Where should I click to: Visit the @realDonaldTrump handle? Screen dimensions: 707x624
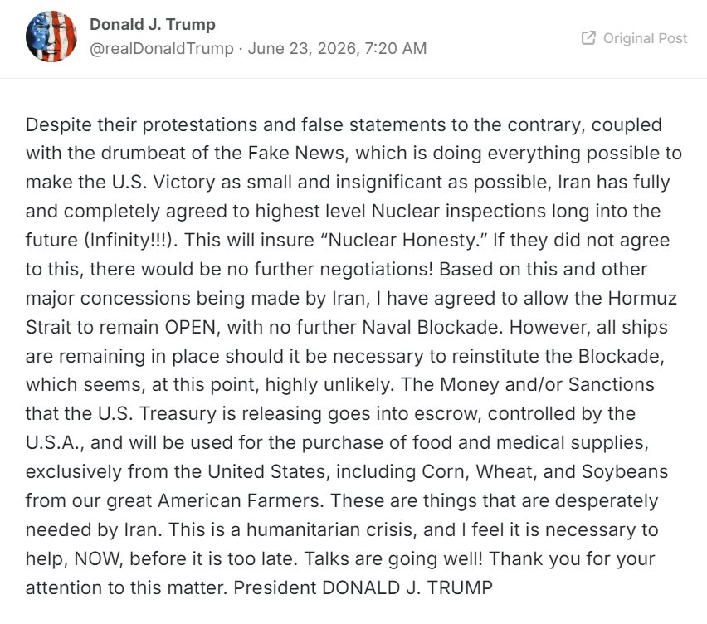(162, 48)
